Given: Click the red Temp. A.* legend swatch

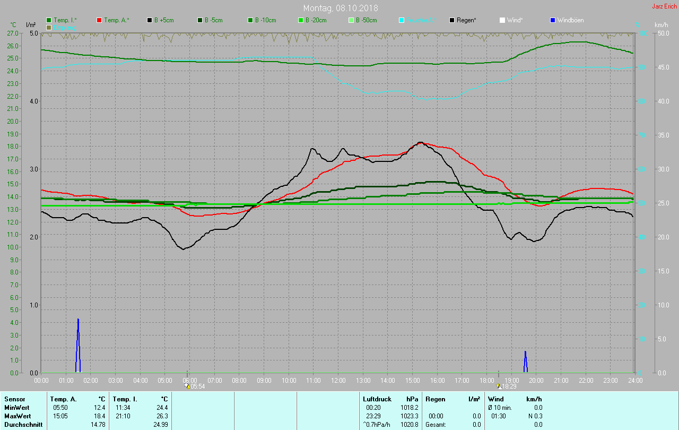Looking at the screenshot, I should [x=99, y=20].
